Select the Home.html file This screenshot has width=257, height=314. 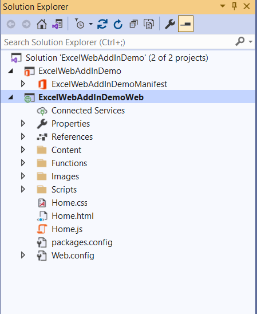point(72,216)
